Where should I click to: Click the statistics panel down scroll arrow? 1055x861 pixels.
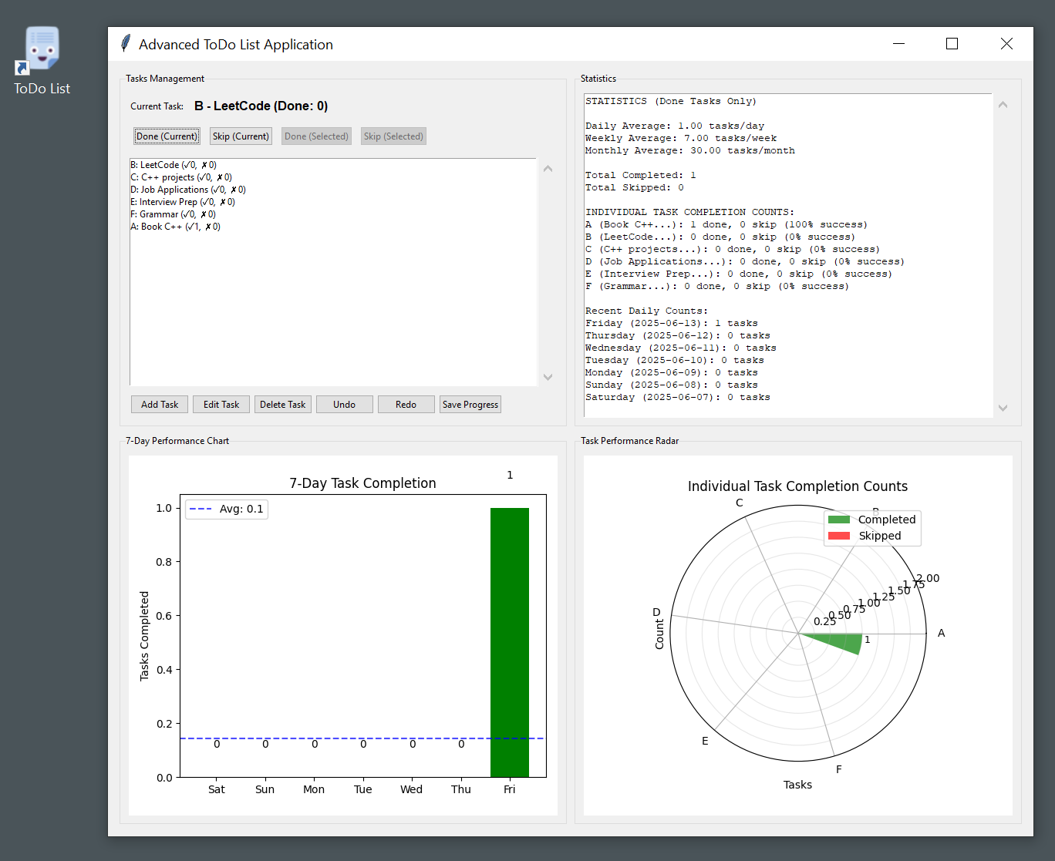pyautogui.click(x=1003, y=408)
